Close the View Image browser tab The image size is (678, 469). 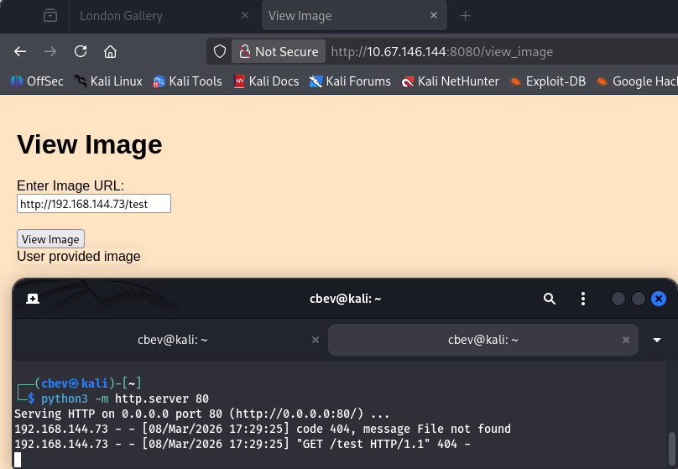pyautogui.click(x=434, y=16)
